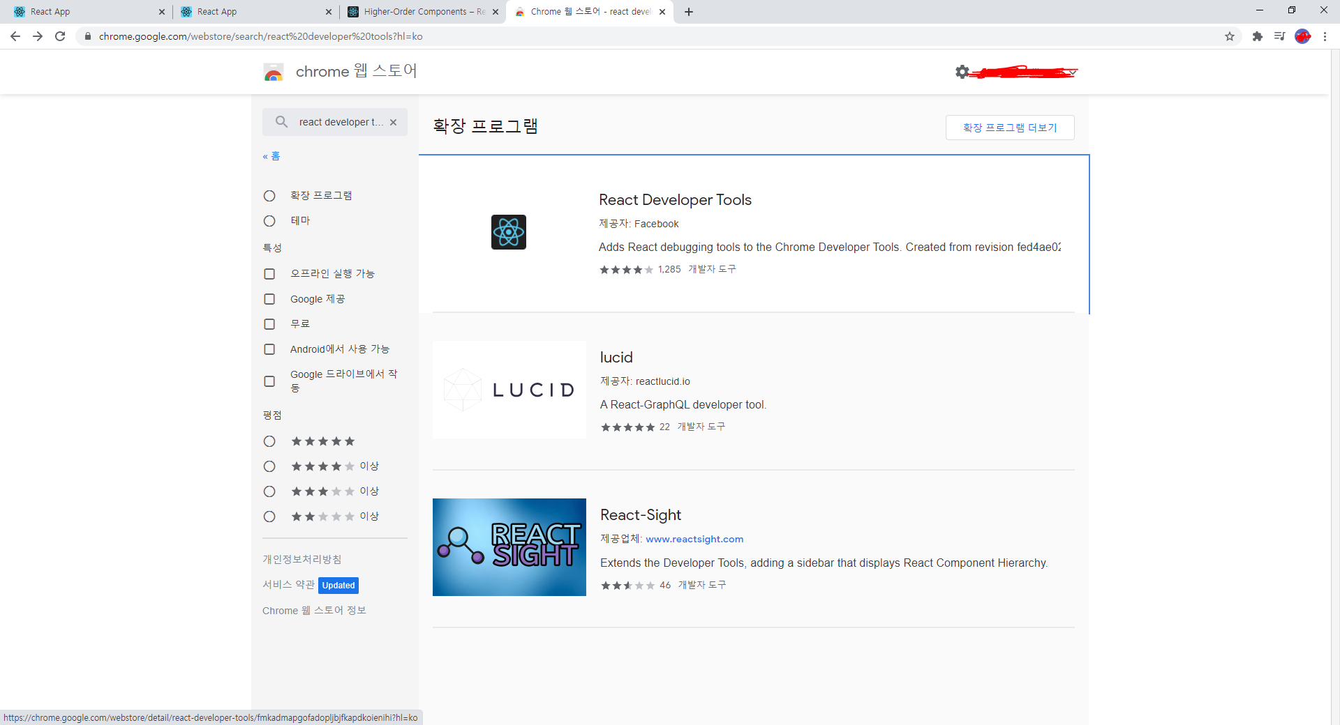Close the Chrome web store tab
Image resolution: width=1340 pixels, height=725 pixels.
(x=662, y=12)
